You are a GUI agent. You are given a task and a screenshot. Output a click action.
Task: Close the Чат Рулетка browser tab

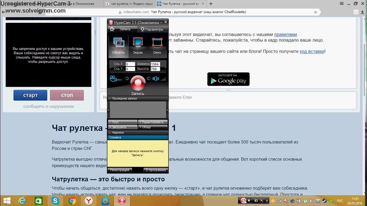point(202,4)
